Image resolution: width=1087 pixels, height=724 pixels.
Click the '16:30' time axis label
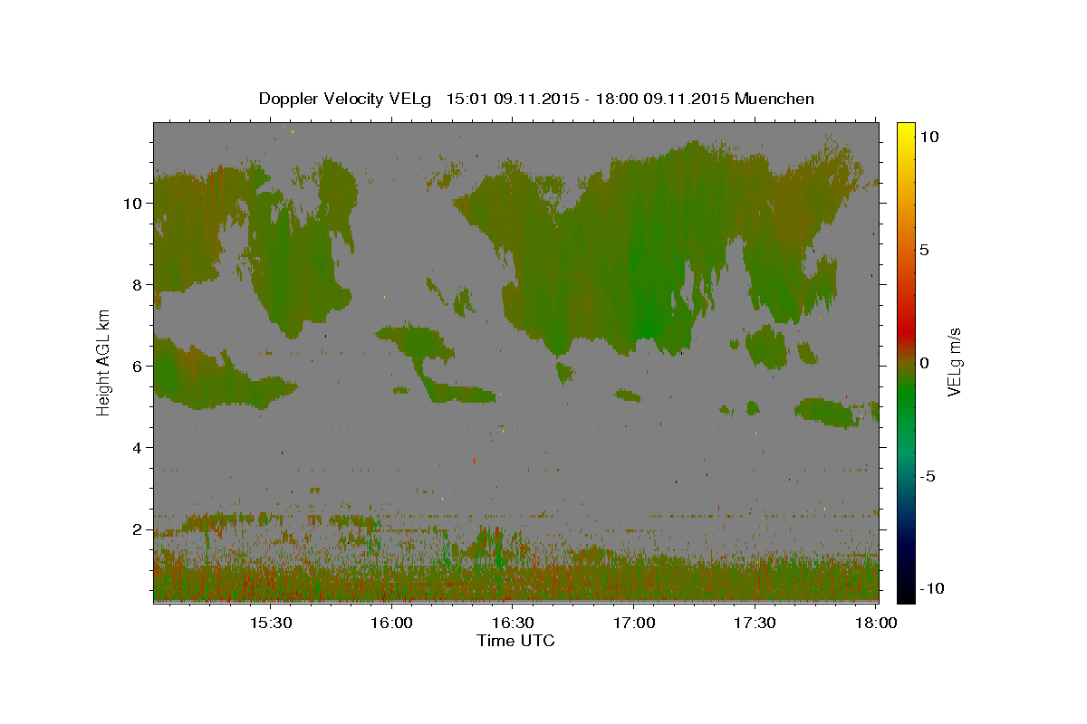513,624
